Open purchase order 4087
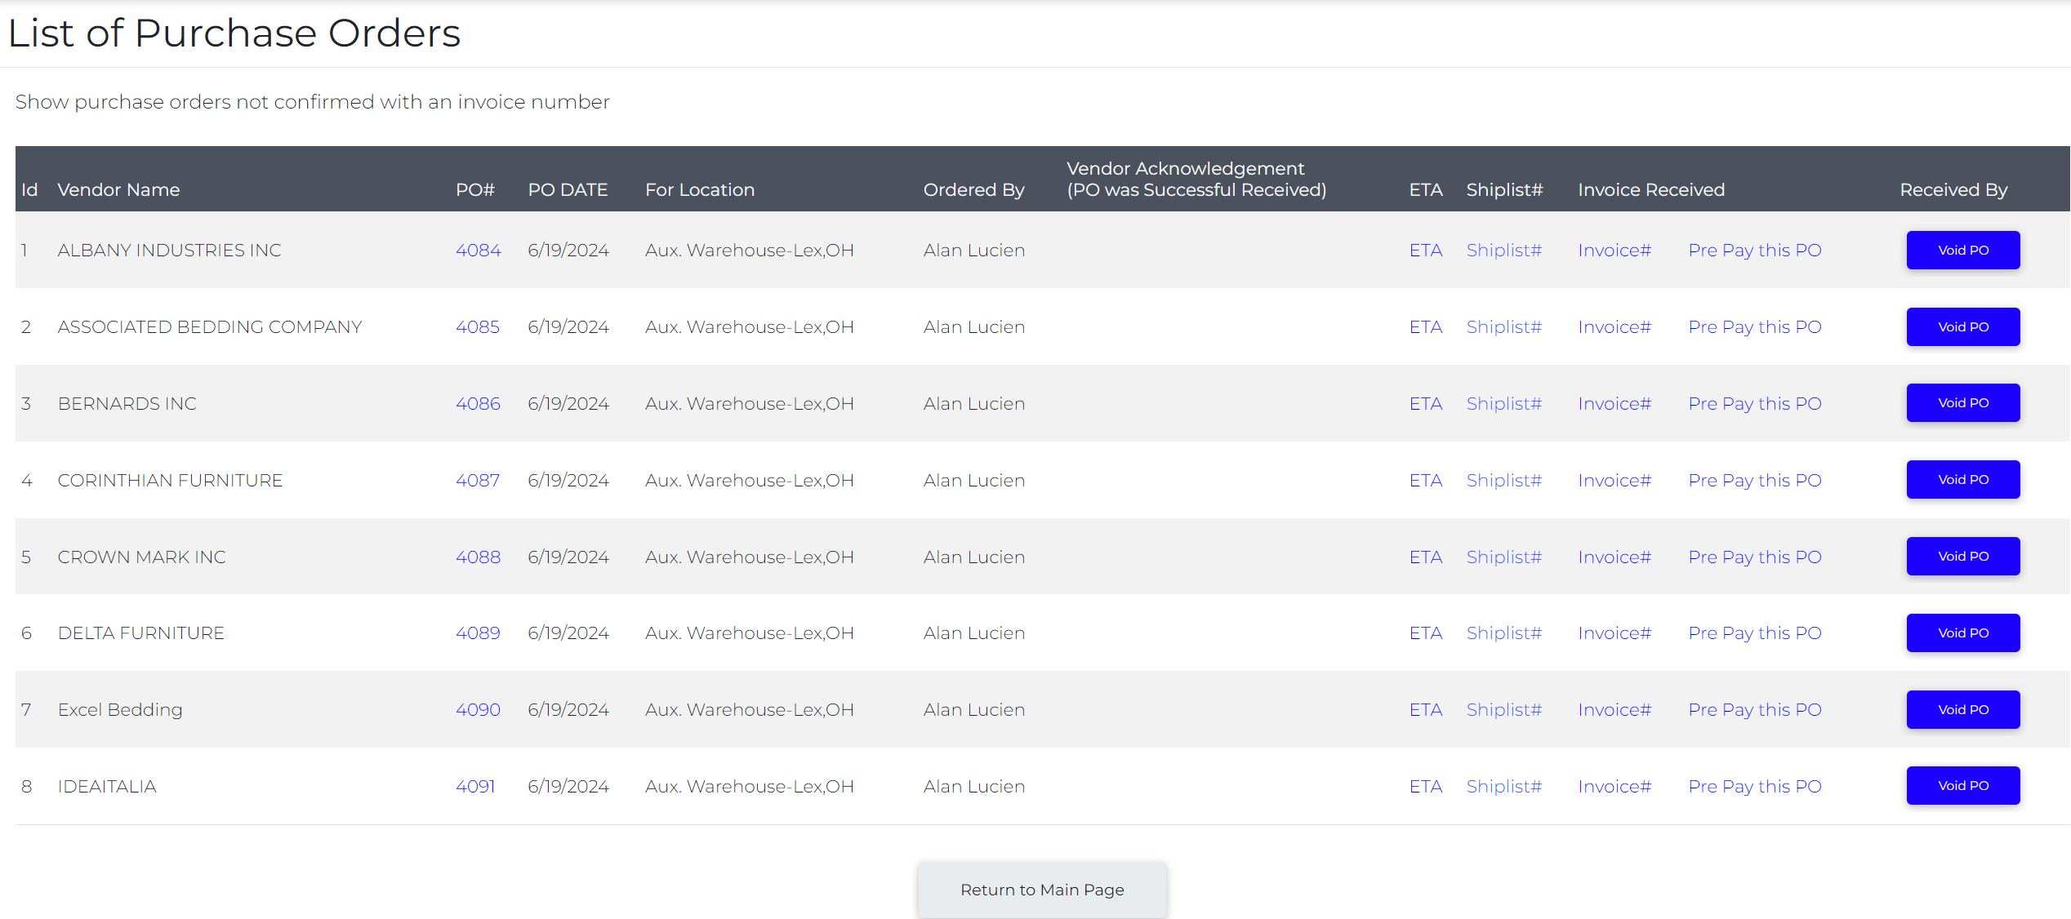Image resolution: width=2071 pixels, height=919 pixels. tap(478, 481)
